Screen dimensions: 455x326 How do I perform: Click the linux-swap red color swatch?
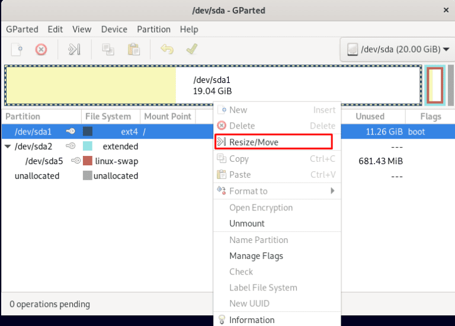click(88, 161)
